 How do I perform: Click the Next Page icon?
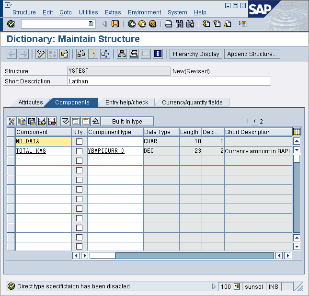tap(228, 24)
